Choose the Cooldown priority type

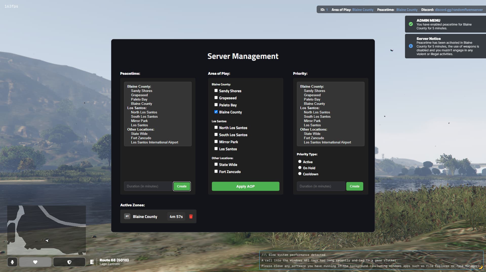(300, 174)
